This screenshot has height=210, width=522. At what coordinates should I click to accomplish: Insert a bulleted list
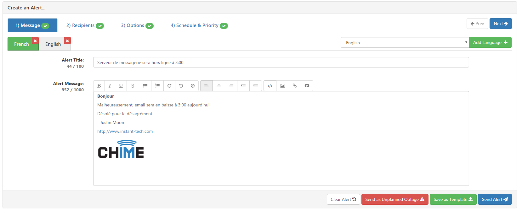click(145, 86)
